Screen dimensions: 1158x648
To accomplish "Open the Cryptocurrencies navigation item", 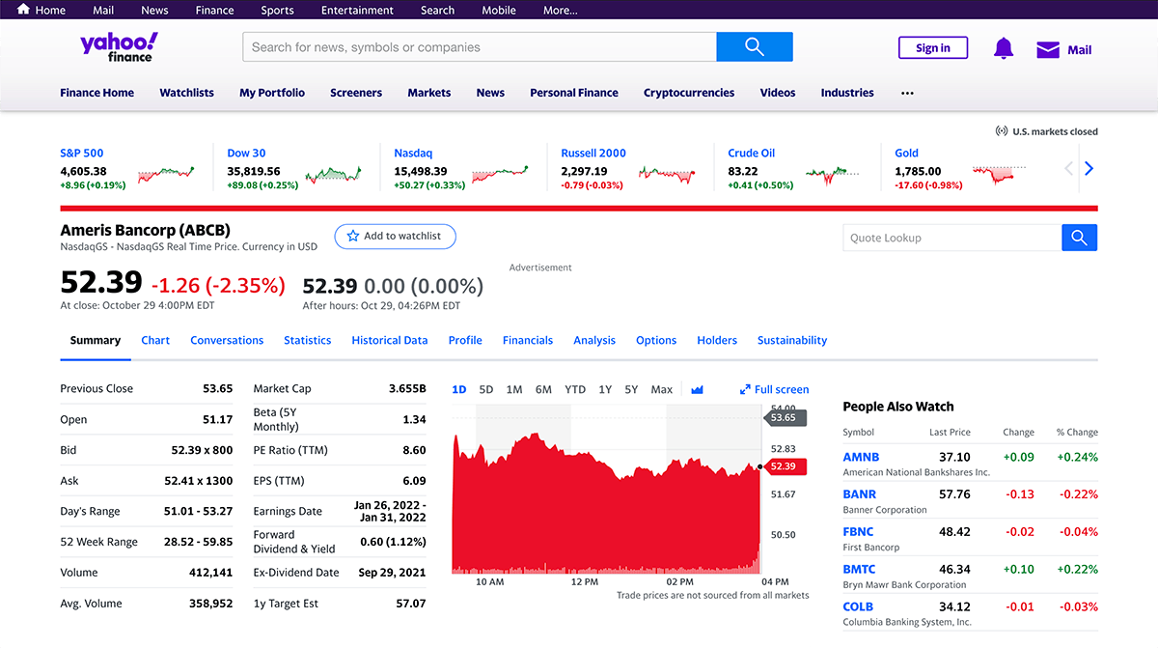I will [x=689, y=93].
